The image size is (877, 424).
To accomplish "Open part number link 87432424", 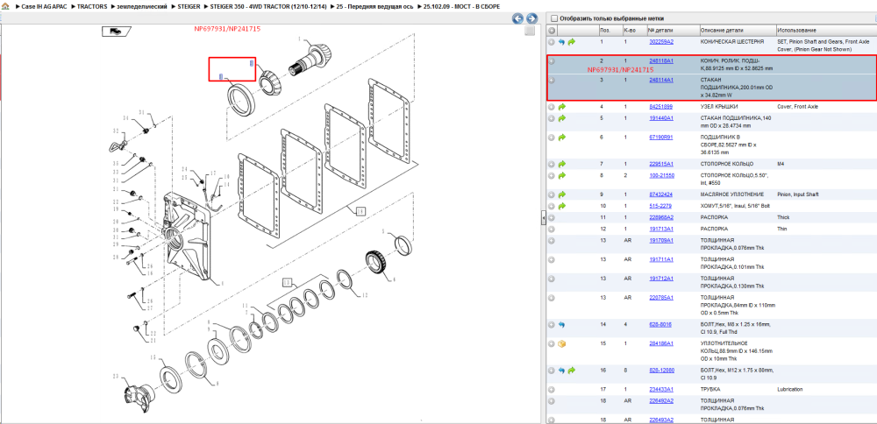I will tap(660, 194).
